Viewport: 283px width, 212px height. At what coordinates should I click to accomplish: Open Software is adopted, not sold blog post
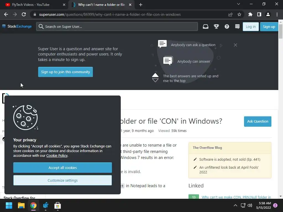tap(230, 159)
